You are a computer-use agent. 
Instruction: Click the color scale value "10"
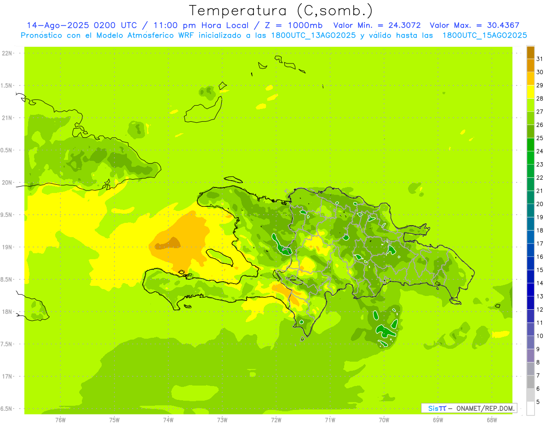tap(540, 336)
